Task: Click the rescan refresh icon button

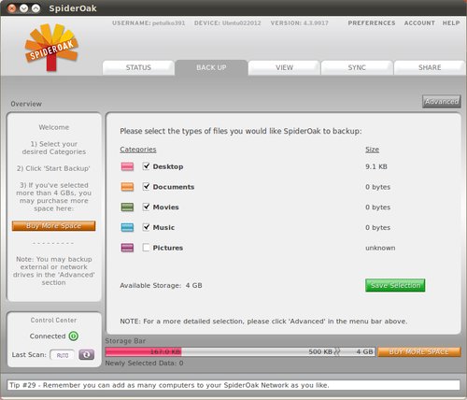Action: point(86,354)
